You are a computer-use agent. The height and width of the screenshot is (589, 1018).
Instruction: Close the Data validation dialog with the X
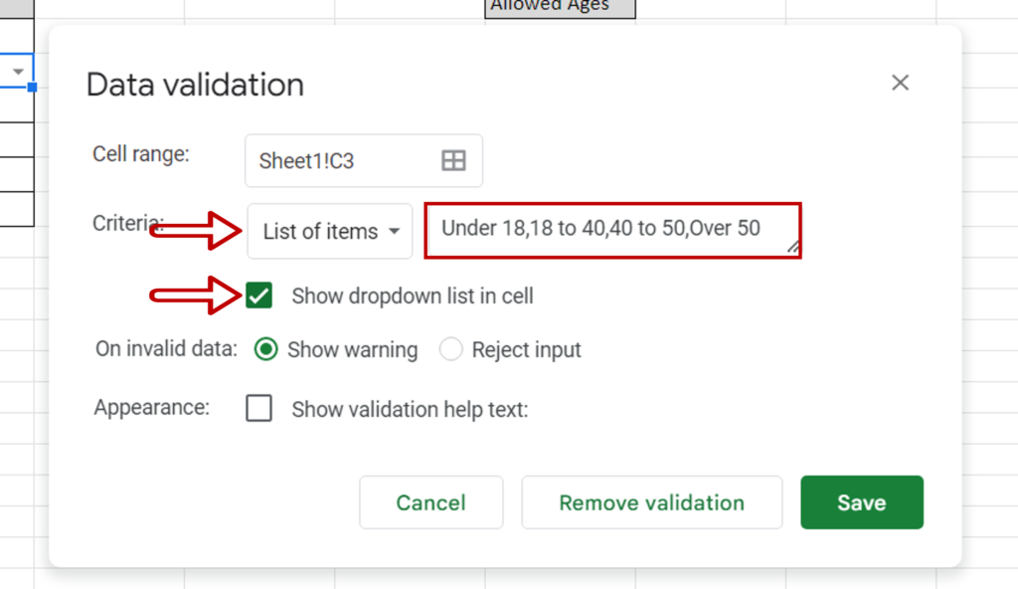[x=900, y=83]
